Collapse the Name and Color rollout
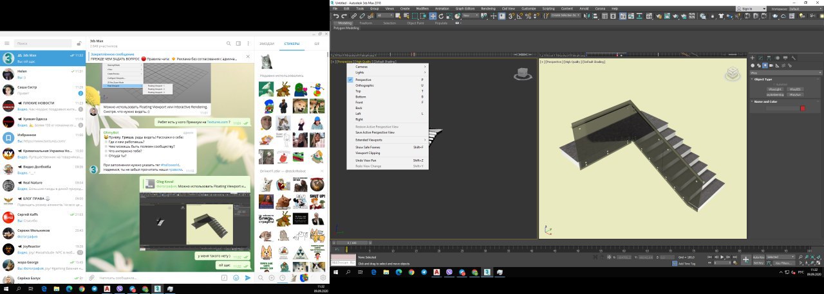Image resolution: width=824 pixels, height=294 pixels. [x=785, y=101]
